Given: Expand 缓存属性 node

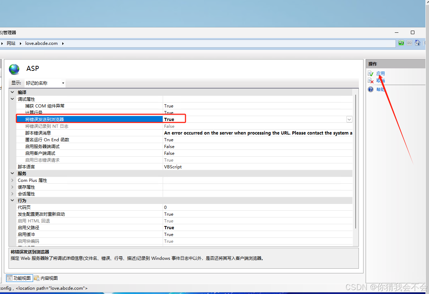Looking at the screenshot, I should tap(12, 187).
